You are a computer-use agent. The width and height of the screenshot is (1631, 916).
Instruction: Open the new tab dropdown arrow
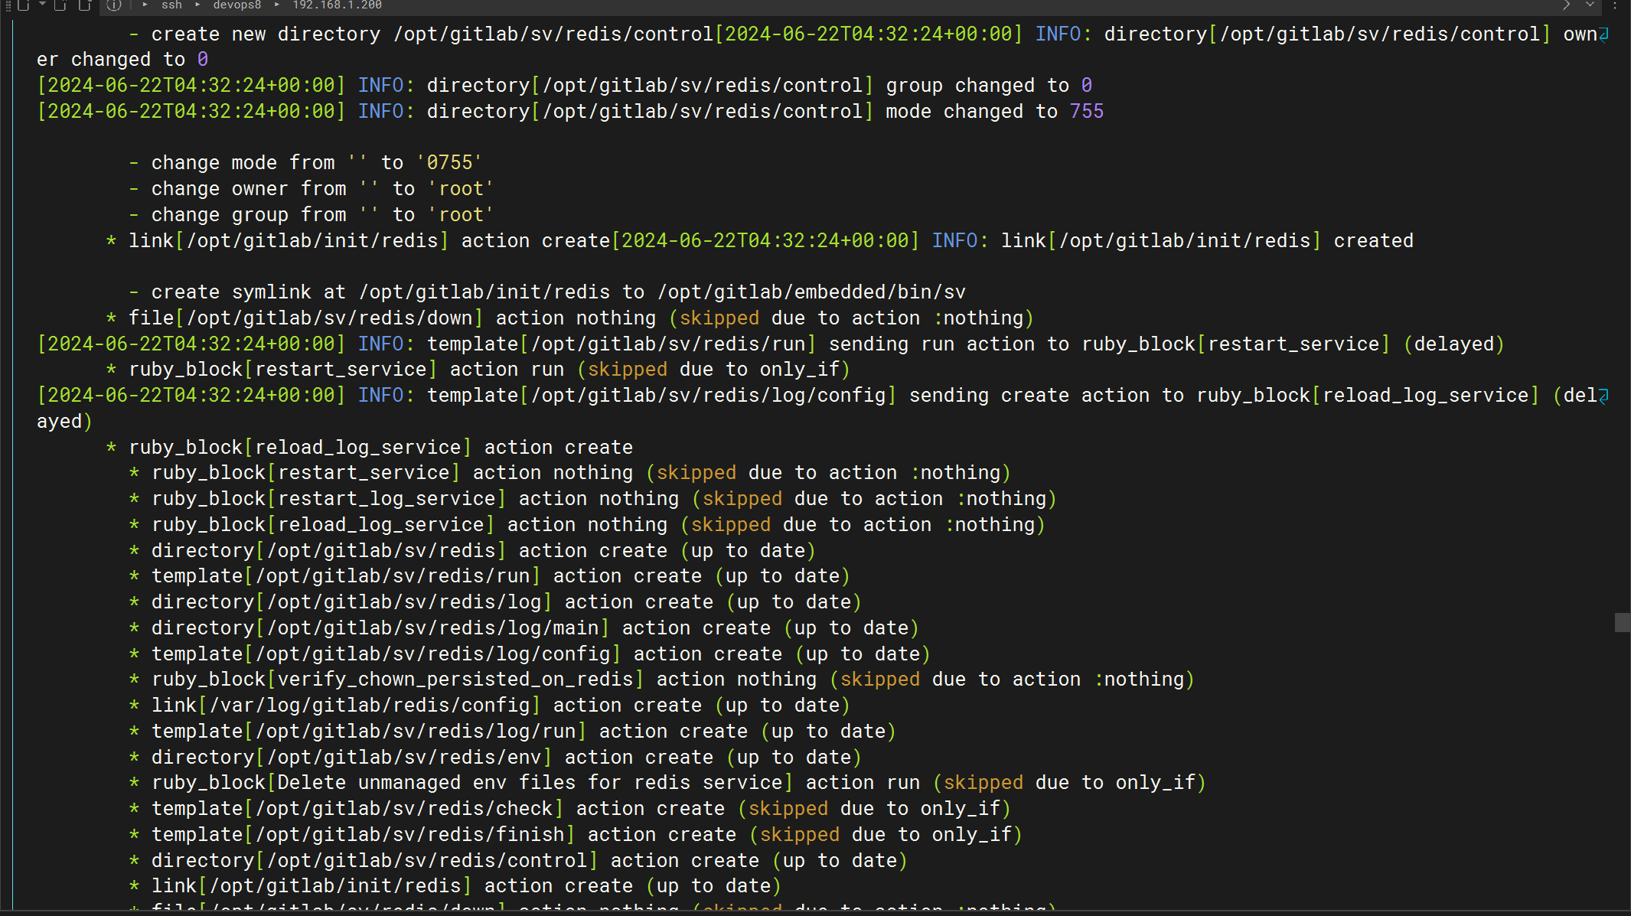point(42,4)
